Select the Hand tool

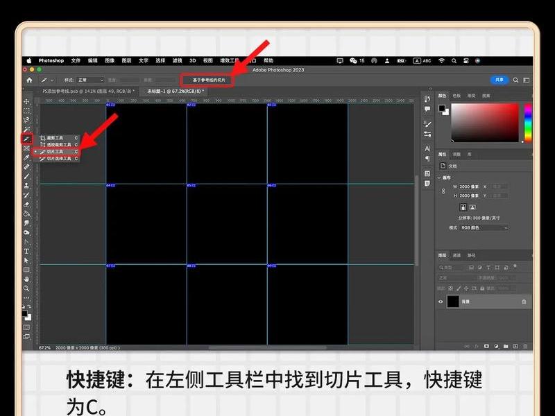point(26,279)
